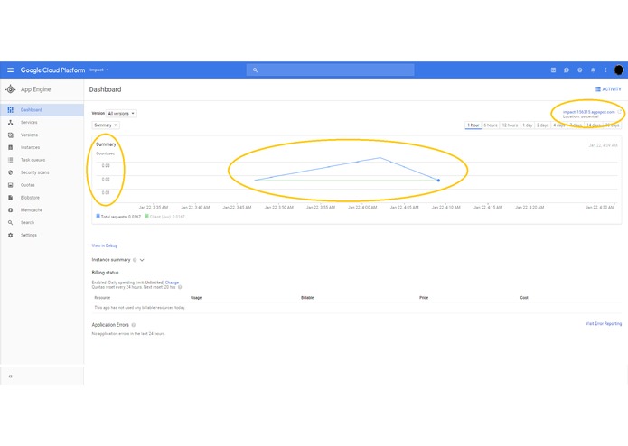The height and width of the screenshot is (446, 628).
Task: Select the Dashboard sidebar icon
Action: [x=11, y=109]
